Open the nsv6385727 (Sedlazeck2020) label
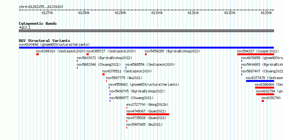The image size is (283, 140). pos(111,51)
